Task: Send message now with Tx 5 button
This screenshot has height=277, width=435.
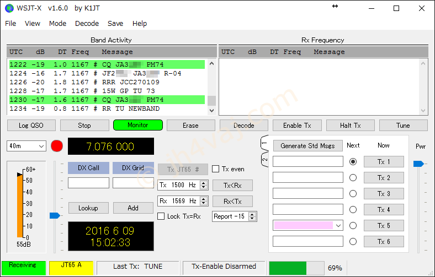Action: (x=384, y=226)
